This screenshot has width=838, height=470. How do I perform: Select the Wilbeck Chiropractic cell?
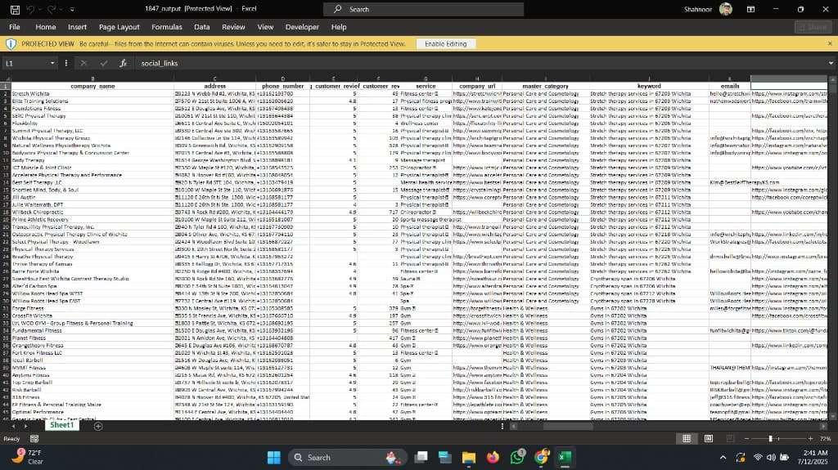pos(92,212)
